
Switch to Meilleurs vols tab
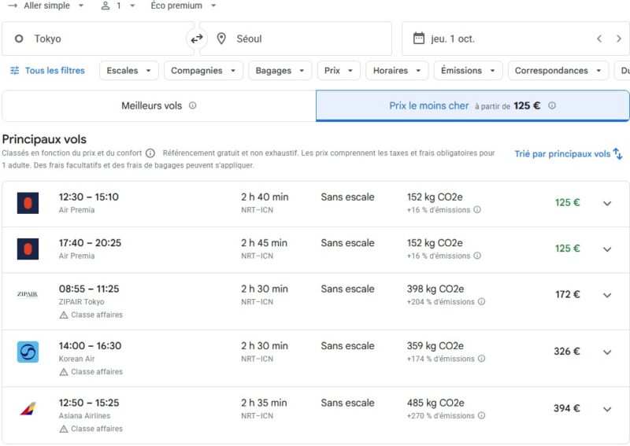click(x=159, y=105)
